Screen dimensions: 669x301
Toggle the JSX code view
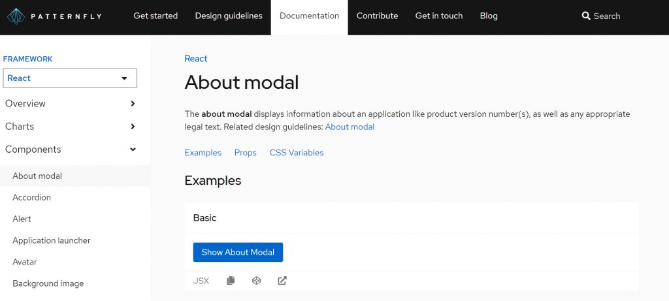(x=201, y=281)
